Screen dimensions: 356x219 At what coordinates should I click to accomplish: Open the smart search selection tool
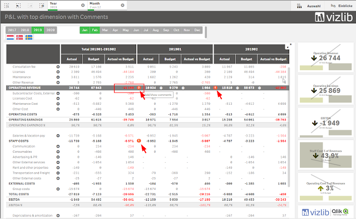[7, 6]
